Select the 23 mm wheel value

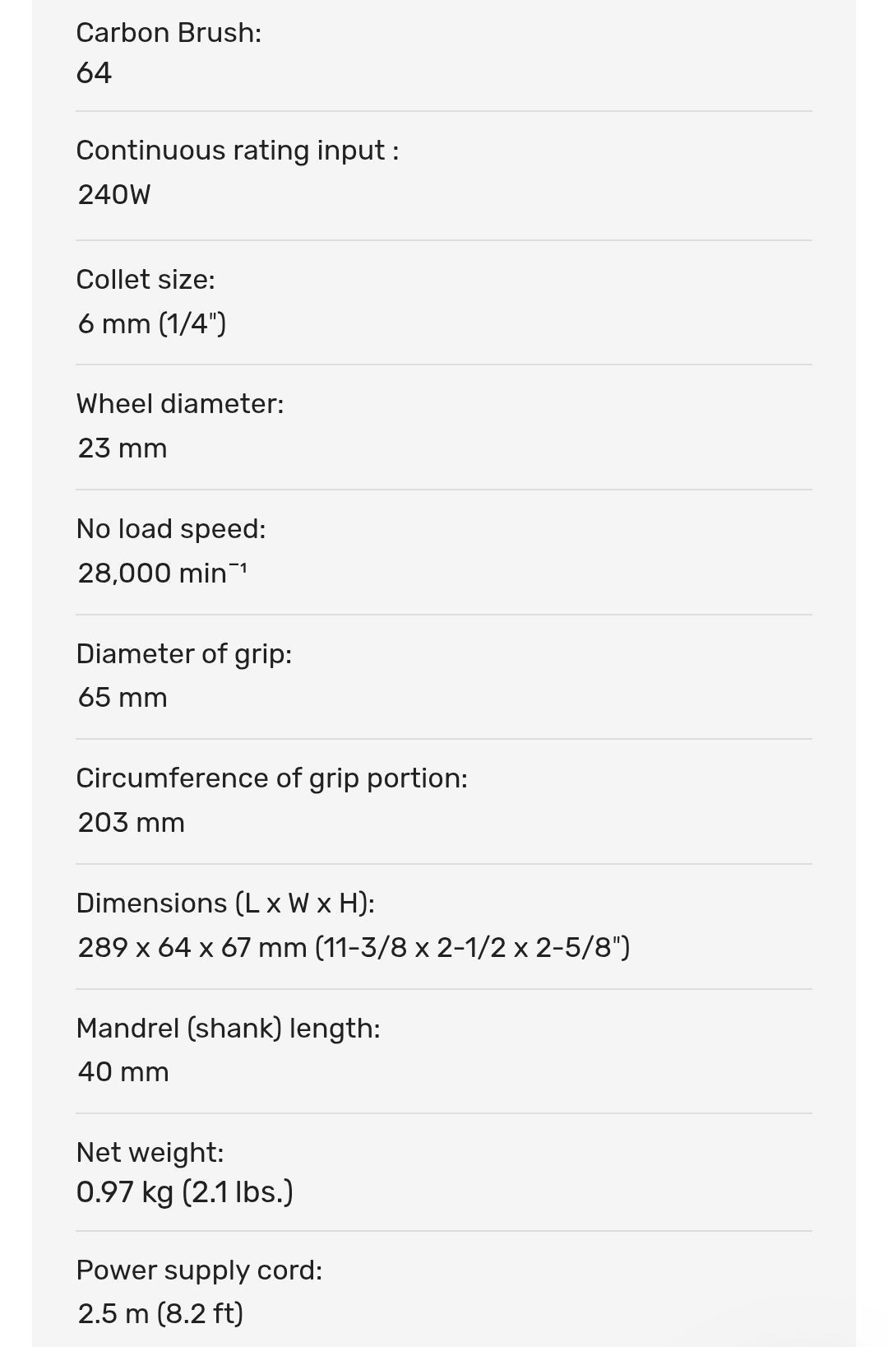[123, 448]
